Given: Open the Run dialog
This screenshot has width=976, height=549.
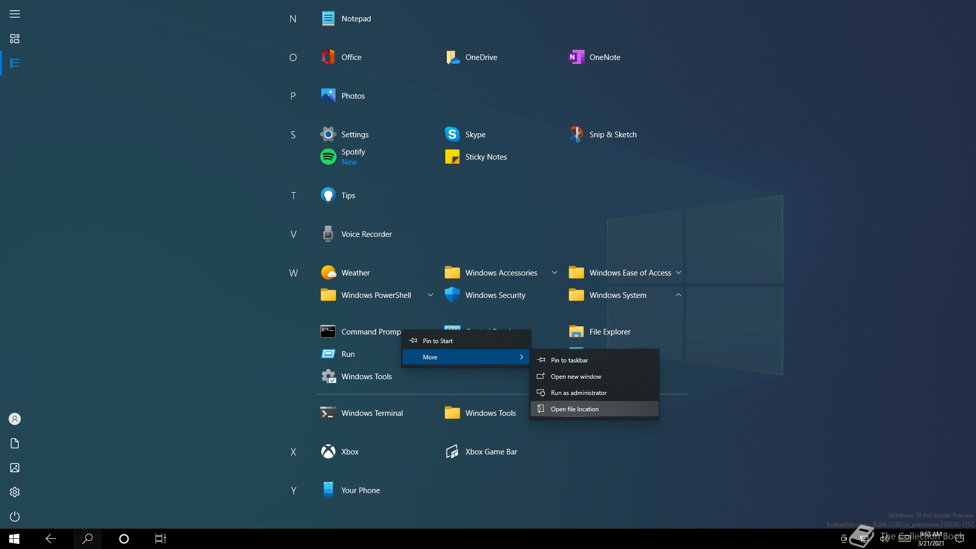Looking at the screenshot, I should [338, 354].
